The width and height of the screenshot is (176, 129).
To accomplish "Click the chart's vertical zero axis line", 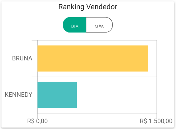I will pos(38,77).
